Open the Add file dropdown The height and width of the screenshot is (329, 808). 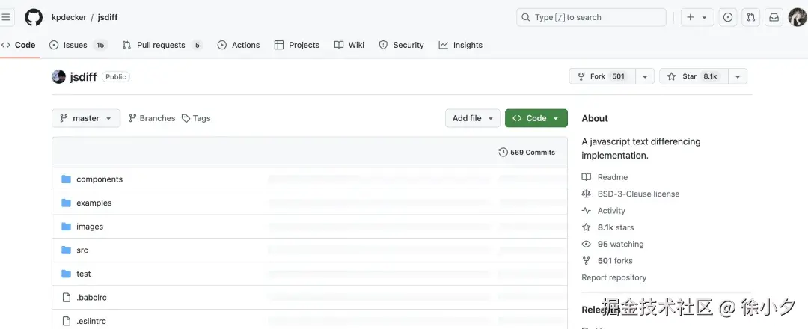click(x=473, y=118)
